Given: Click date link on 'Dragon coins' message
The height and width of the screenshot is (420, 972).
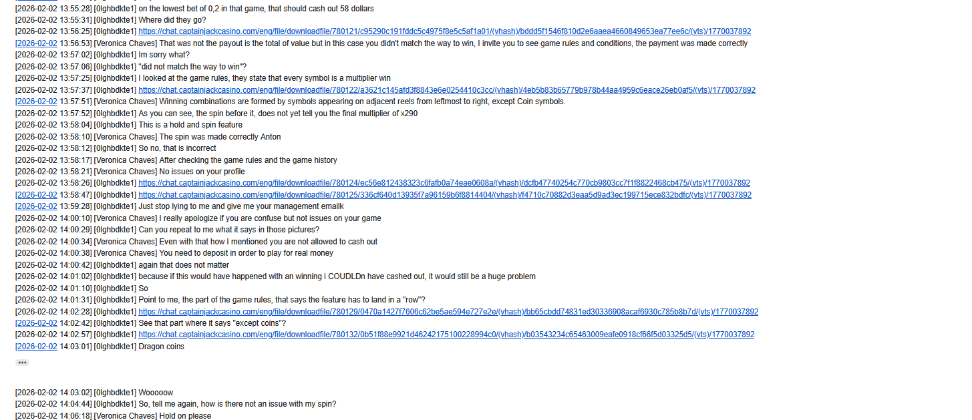Looking at the screenshot, I should [36, 347].
